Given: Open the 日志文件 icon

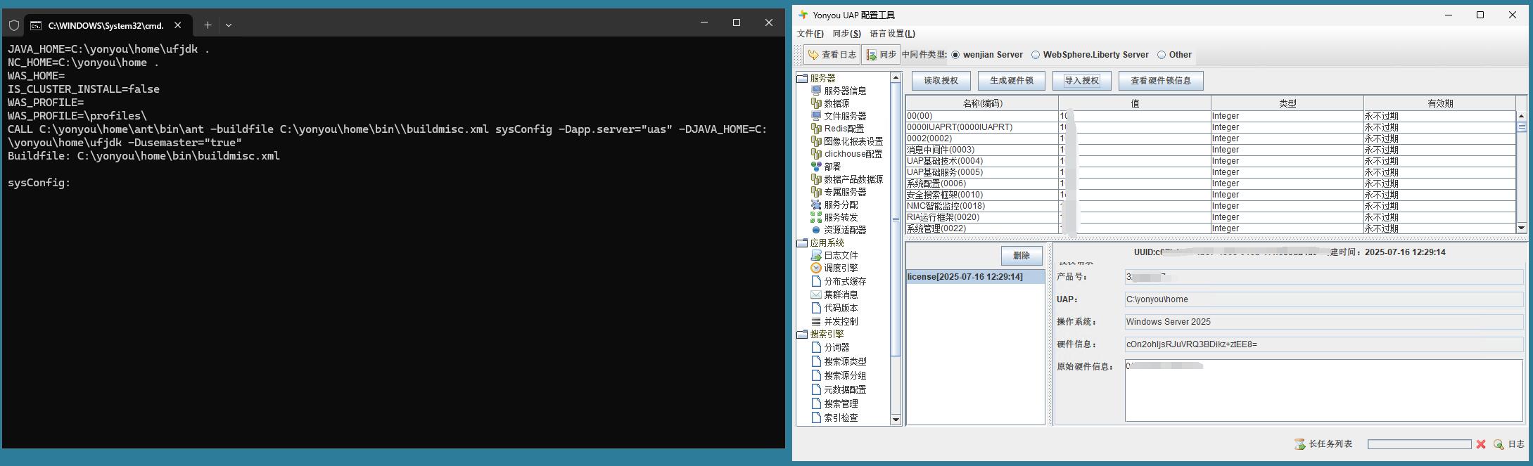Looking at the screenshot, I should point(816,255).
